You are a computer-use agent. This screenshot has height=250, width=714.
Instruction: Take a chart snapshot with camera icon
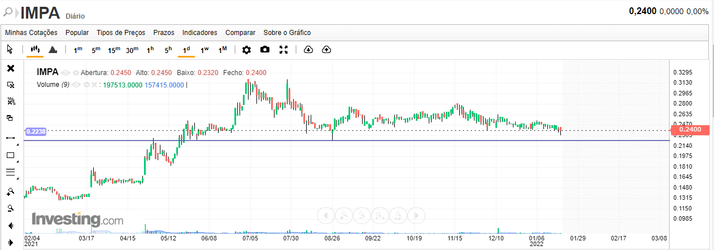(x=265, y=50)
